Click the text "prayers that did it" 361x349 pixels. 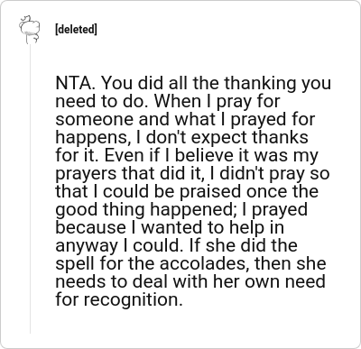130,173
